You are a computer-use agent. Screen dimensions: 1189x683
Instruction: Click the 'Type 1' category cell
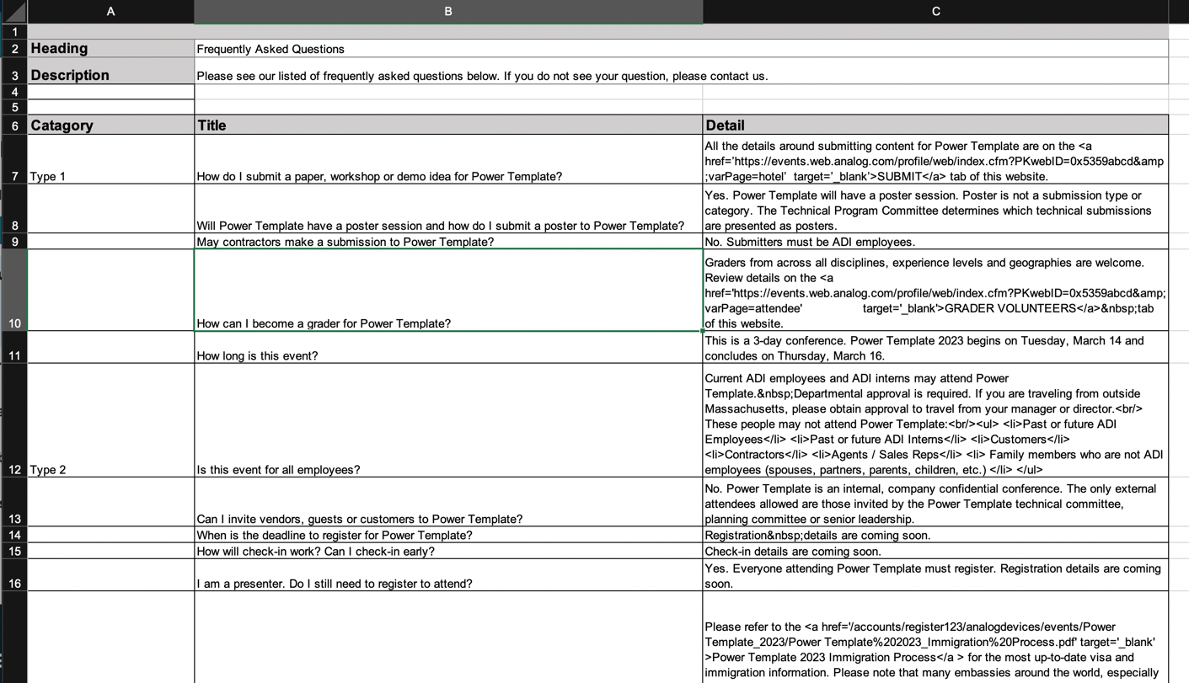click(110, 159)
